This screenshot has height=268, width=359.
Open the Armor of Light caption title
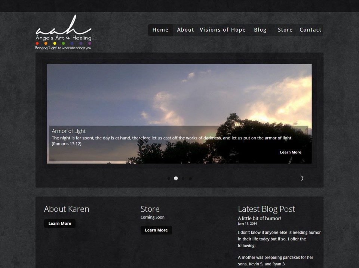click(69, 131)
